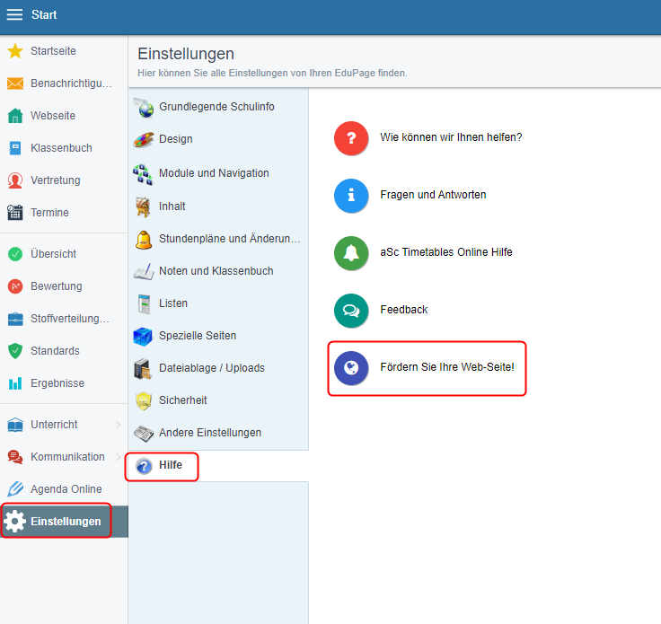Click the Stundenpläne bell icon

(144, 240)
